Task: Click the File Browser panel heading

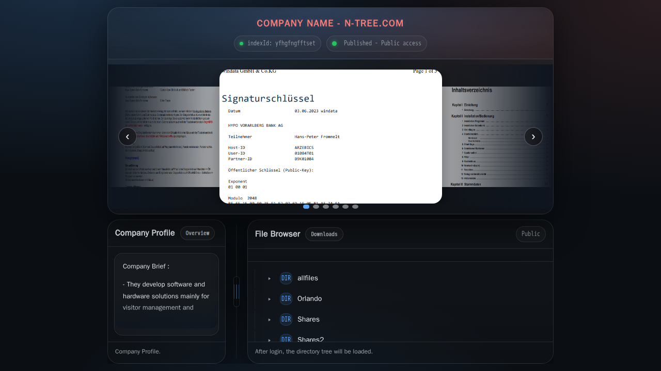Action: [277, 234]
